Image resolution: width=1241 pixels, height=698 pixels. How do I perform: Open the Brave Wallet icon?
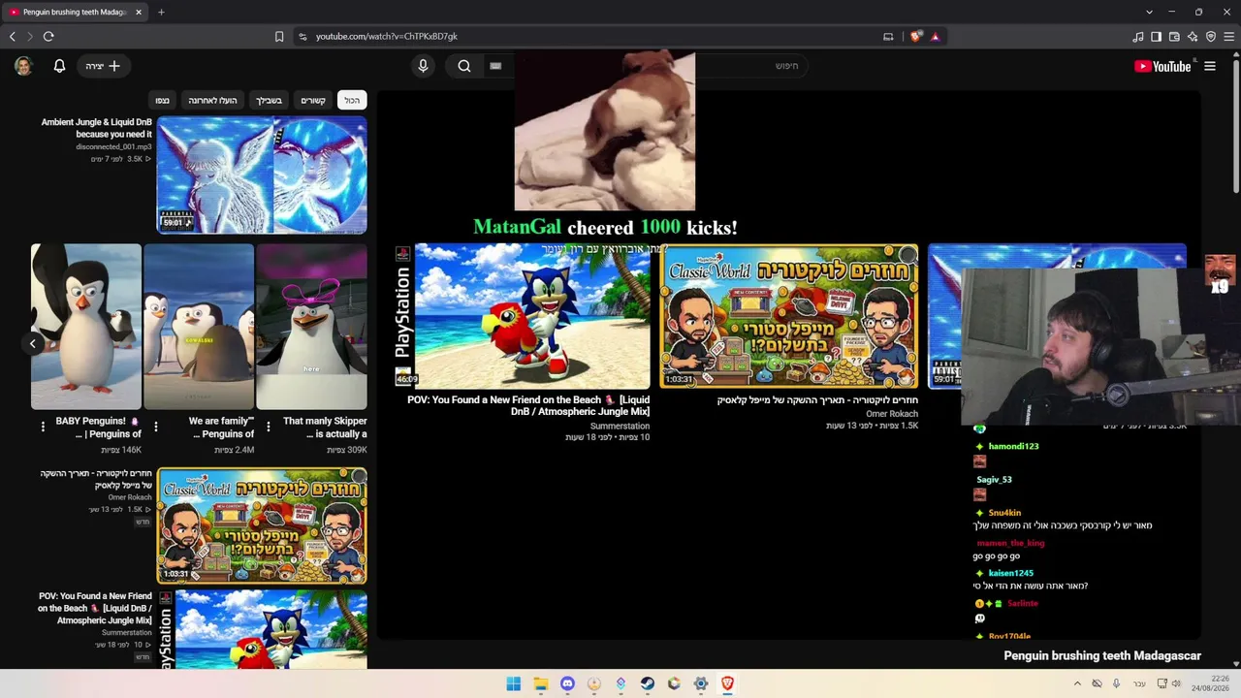[1174, 37]
